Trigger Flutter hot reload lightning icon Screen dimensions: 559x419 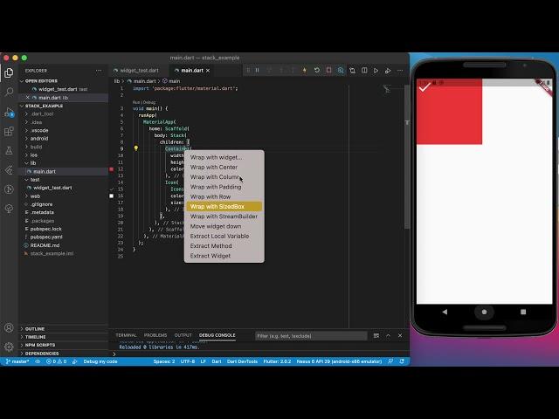(x=305, y=71)
